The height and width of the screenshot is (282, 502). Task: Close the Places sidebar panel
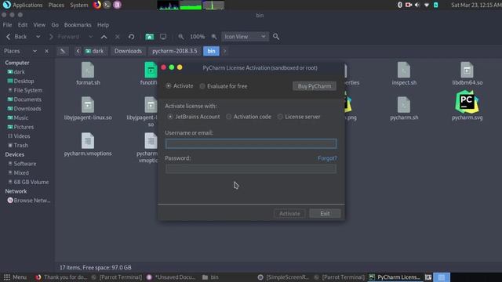coord(46,51)
